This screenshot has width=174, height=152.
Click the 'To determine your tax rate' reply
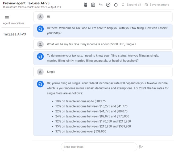(103, 58)
